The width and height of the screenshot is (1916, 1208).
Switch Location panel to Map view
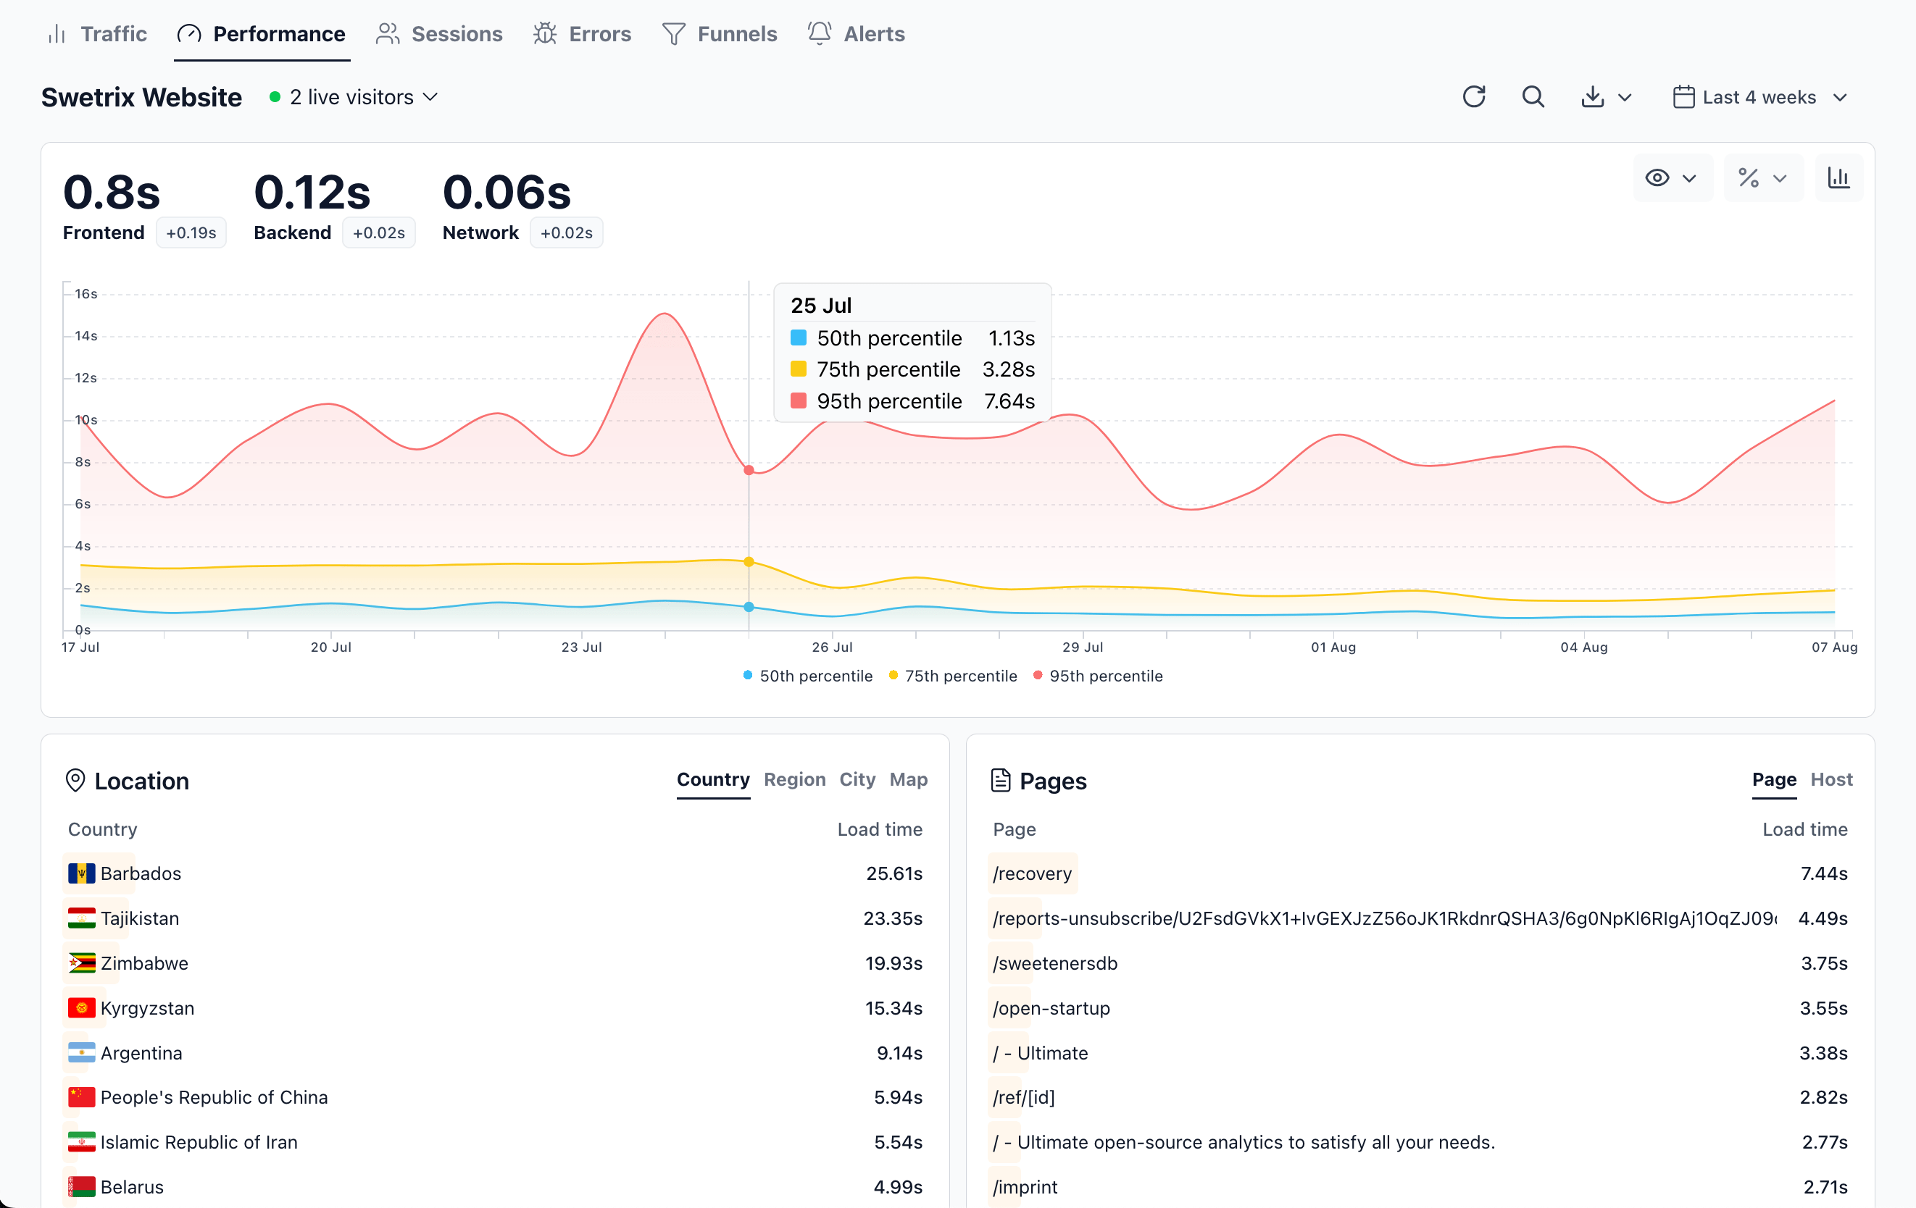[909, 779]
